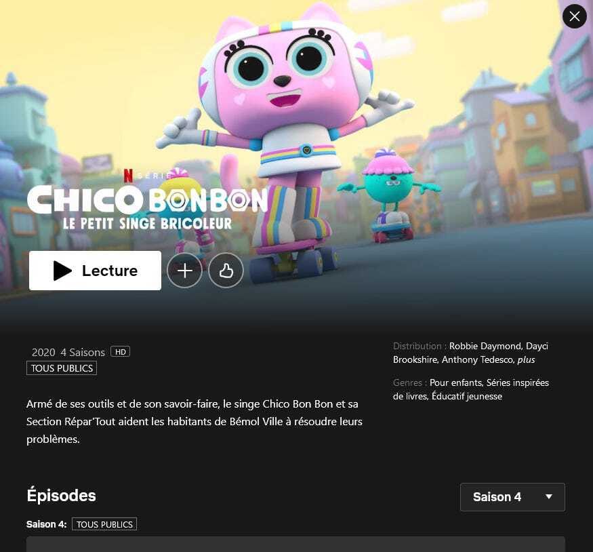Screen dimensions: 593x552
Task: Rate the series with thumbs up
Action: click(x=226, y=271)
